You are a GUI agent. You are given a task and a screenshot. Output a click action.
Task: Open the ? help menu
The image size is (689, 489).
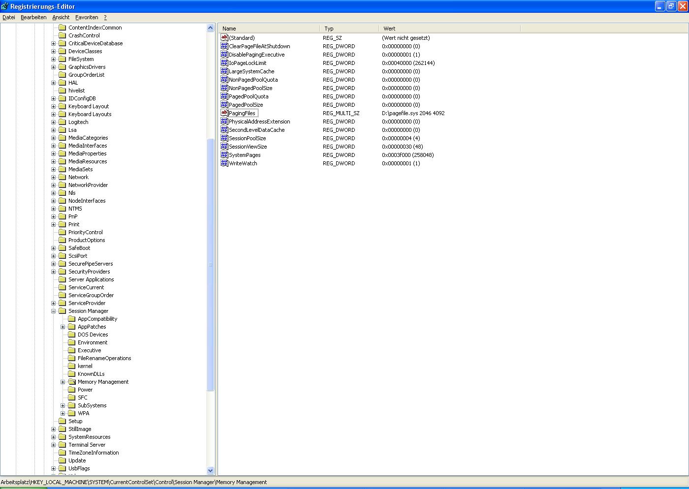pyautogui.click(x=105, y=17)
